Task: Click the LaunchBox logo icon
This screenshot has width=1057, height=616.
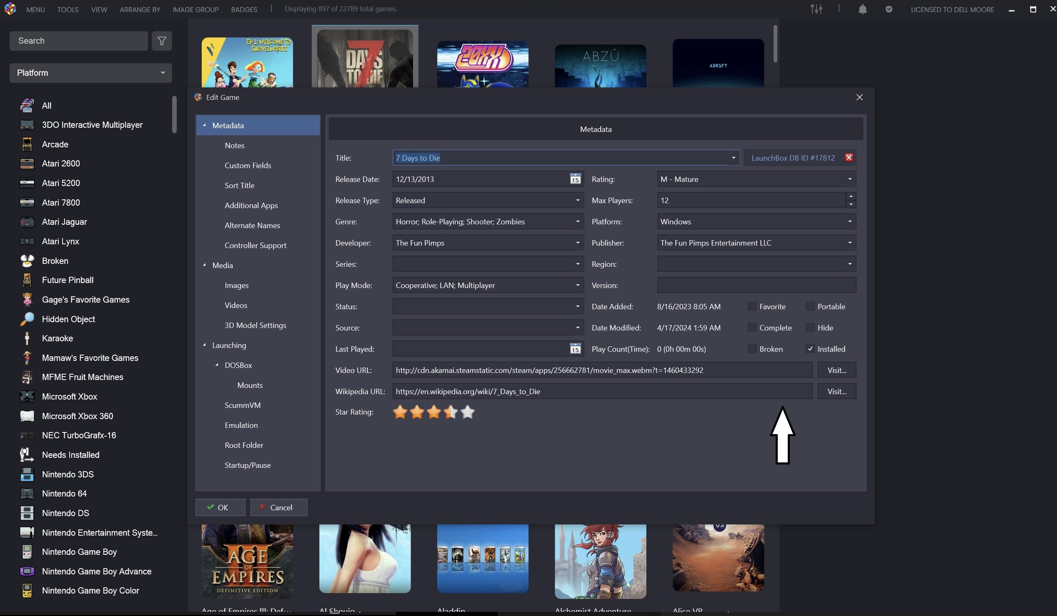Action: (10, 8)
